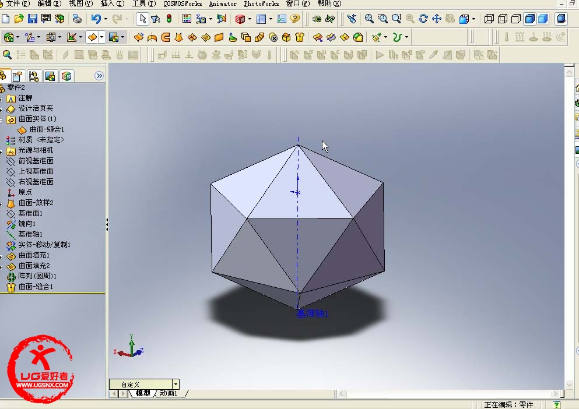The width and height of the screenshot is (579, 409).
Task: Click the status bar help question-mark icon
Action: [x=556, y=404]
